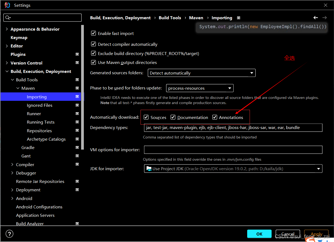Click the project-level icon beside Deployment
334x242 pixels.
77,190
